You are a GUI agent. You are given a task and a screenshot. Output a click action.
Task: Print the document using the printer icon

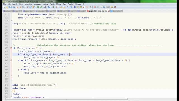coord(23,7)
